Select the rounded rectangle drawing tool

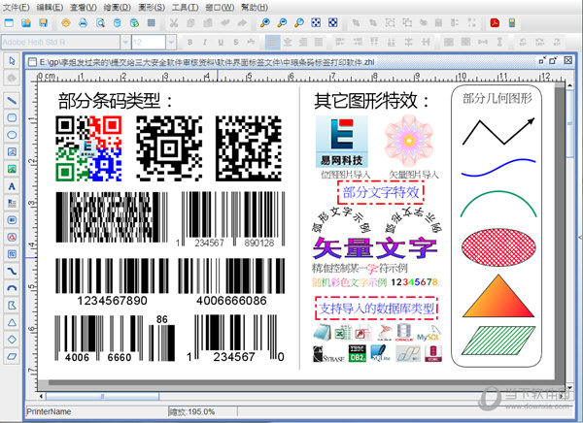[x=12, y=117]
